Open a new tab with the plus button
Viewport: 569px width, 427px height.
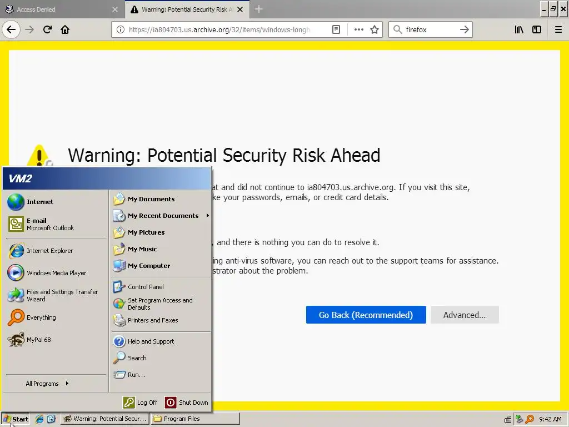tap(259, 9)
